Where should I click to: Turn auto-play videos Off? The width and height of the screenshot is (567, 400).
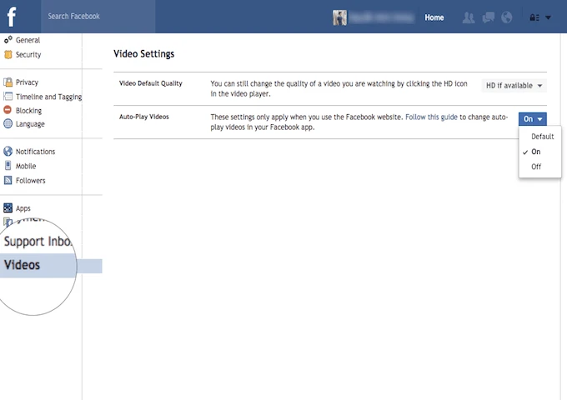click(x=536, y=167)
